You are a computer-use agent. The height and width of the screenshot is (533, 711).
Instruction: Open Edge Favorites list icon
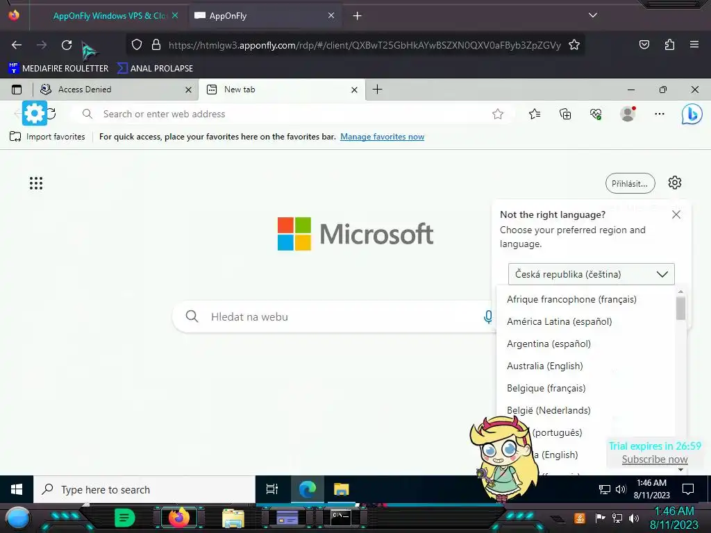(535, 114)
